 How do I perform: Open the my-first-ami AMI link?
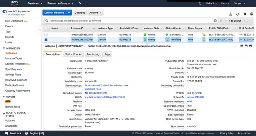[105, 97]
